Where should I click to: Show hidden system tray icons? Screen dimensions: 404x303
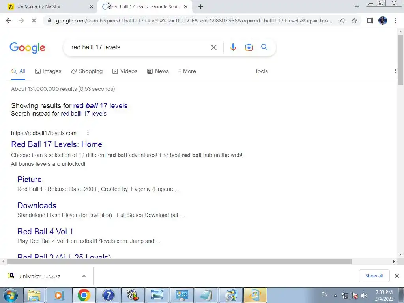coord(335,296)
